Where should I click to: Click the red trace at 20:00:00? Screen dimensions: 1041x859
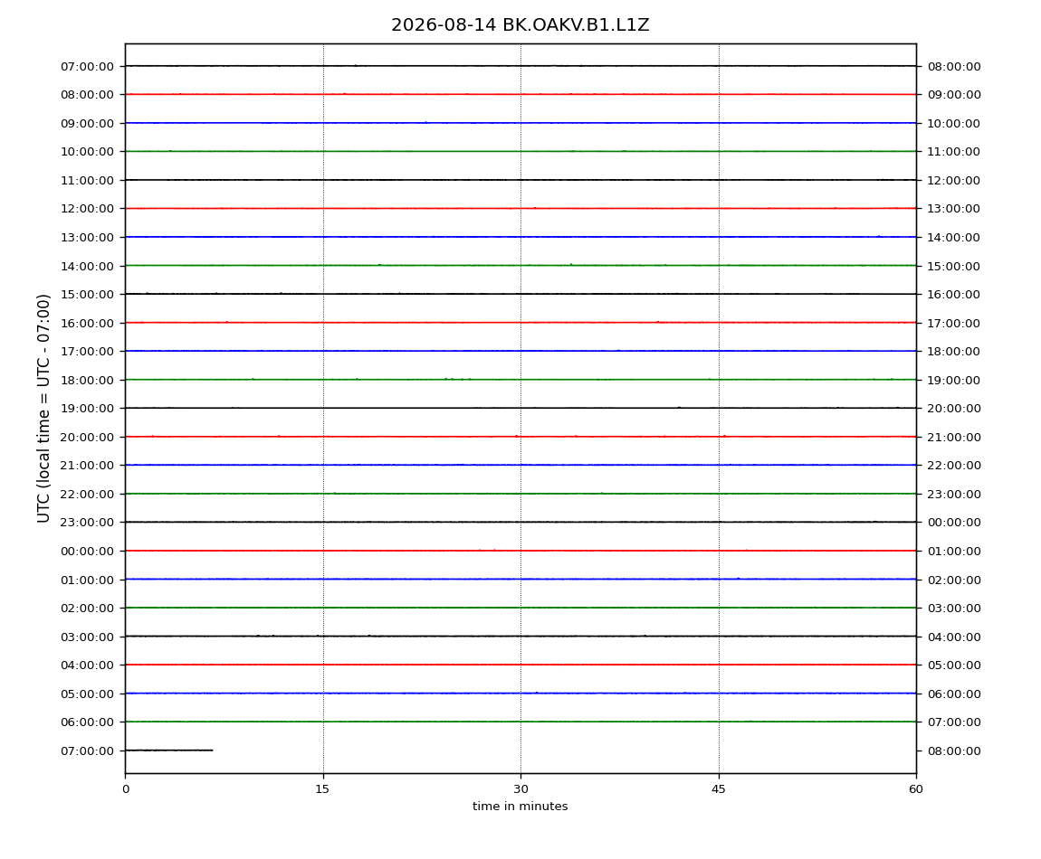(520, 437)
